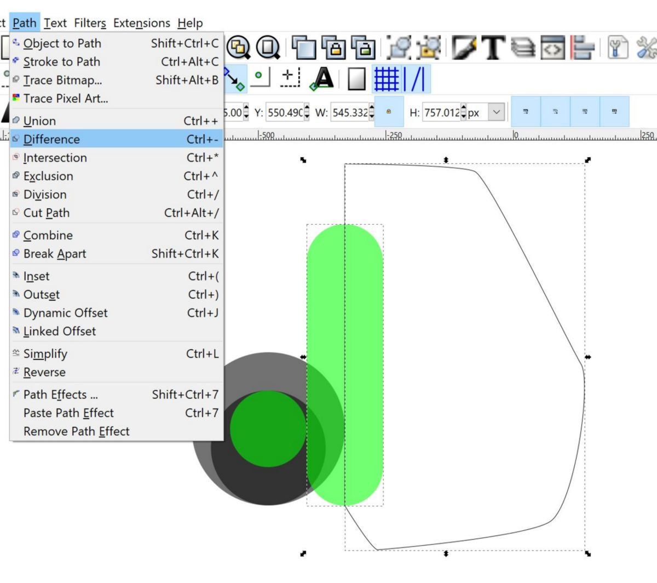Click the Group objects icon
Viewport: 657px width, 583px height.
pyautogui.click(x=399, y=48)
